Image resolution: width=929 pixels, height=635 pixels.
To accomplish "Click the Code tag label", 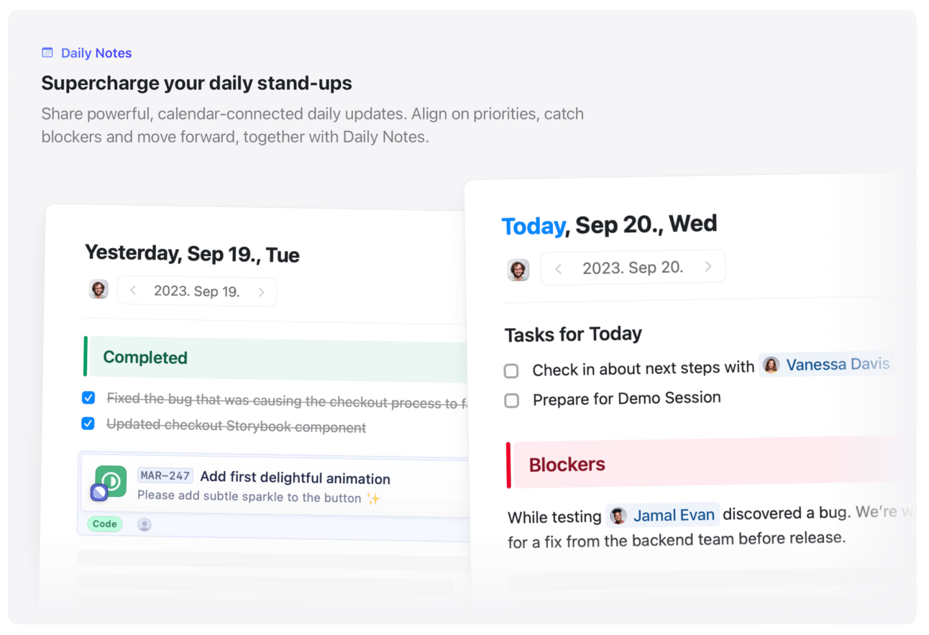I will pyautogui.click(x=104, y=524).
